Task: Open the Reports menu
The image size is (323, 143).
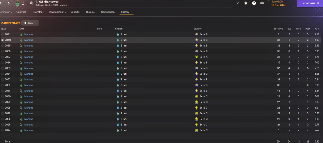Action: pyautogui.click(x=76, y=12)
